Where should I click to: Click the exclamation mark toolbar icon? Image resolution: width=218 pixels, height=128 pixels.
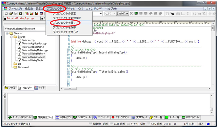pyautogui.click(x=188, y=13)
